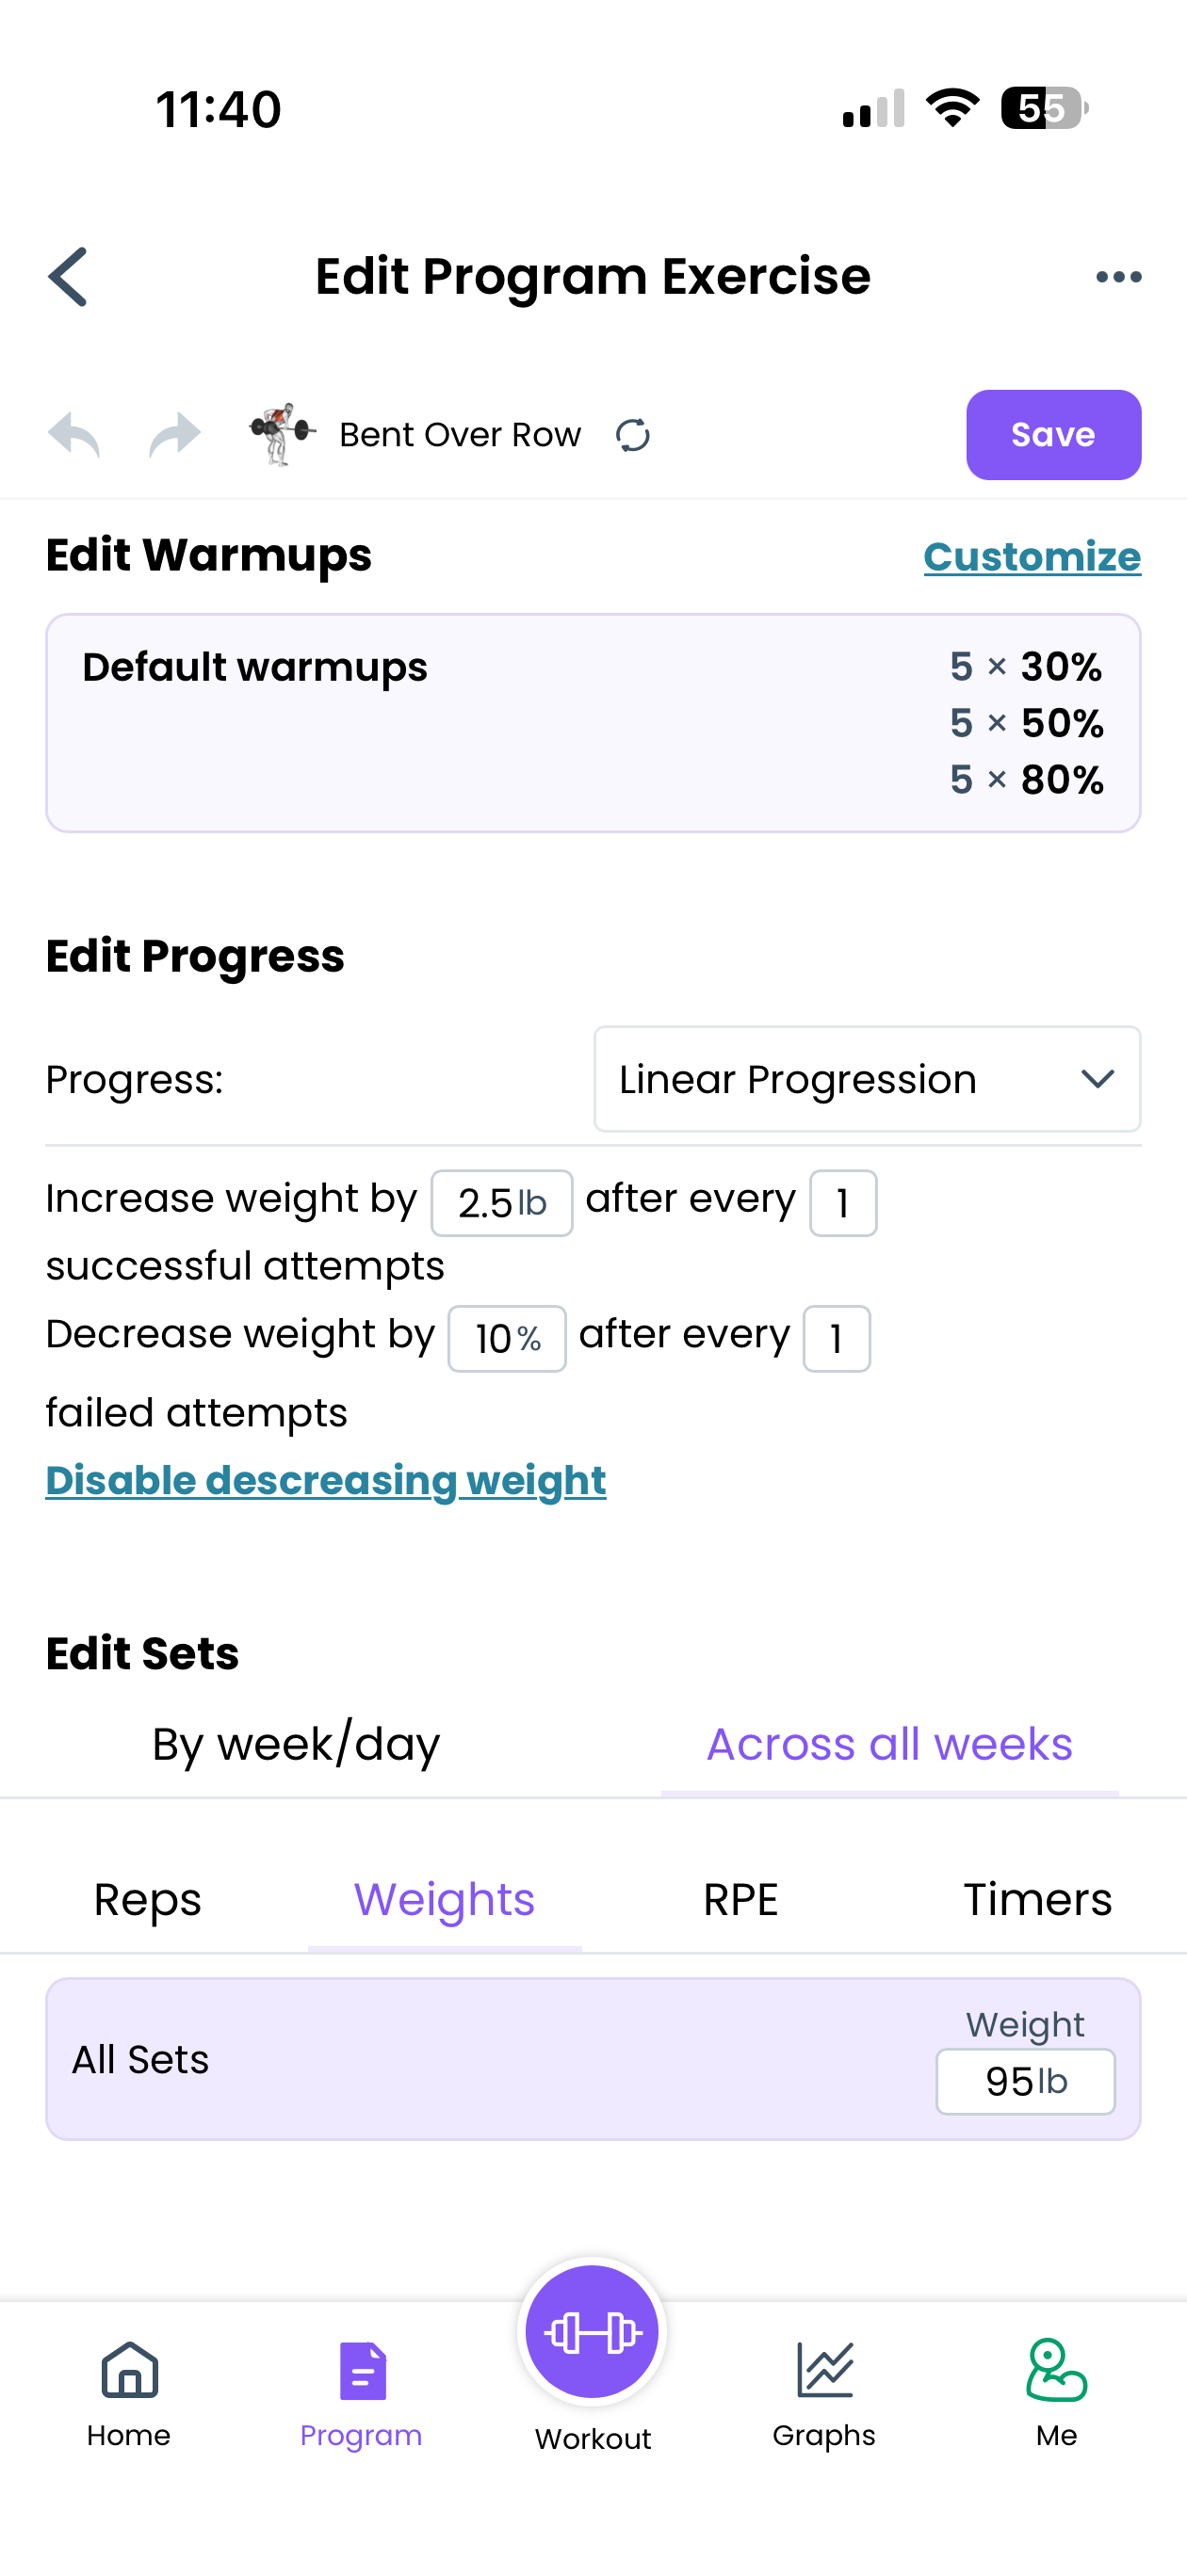Image resolution: width=1187 pixels, height=2576 pixels.
Task: Open the three-dot overflow menu
Action: 1118,277
